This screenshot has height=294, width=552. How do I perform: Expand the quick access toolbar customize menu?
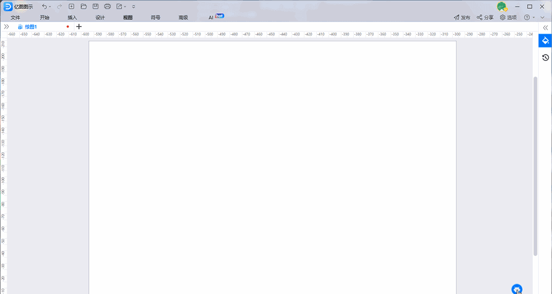click(x=134, y=7)
